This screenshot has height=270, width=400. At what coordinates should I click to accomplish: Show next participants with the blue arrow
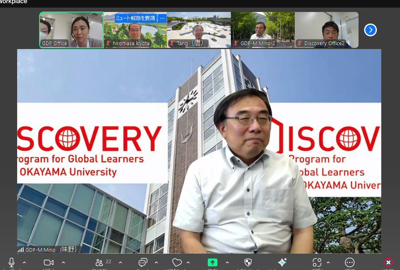click(x=370, y=30)
